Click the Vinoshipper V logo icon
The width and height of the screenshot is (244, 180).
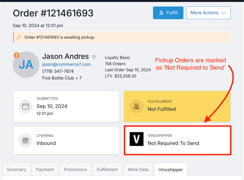137,140
